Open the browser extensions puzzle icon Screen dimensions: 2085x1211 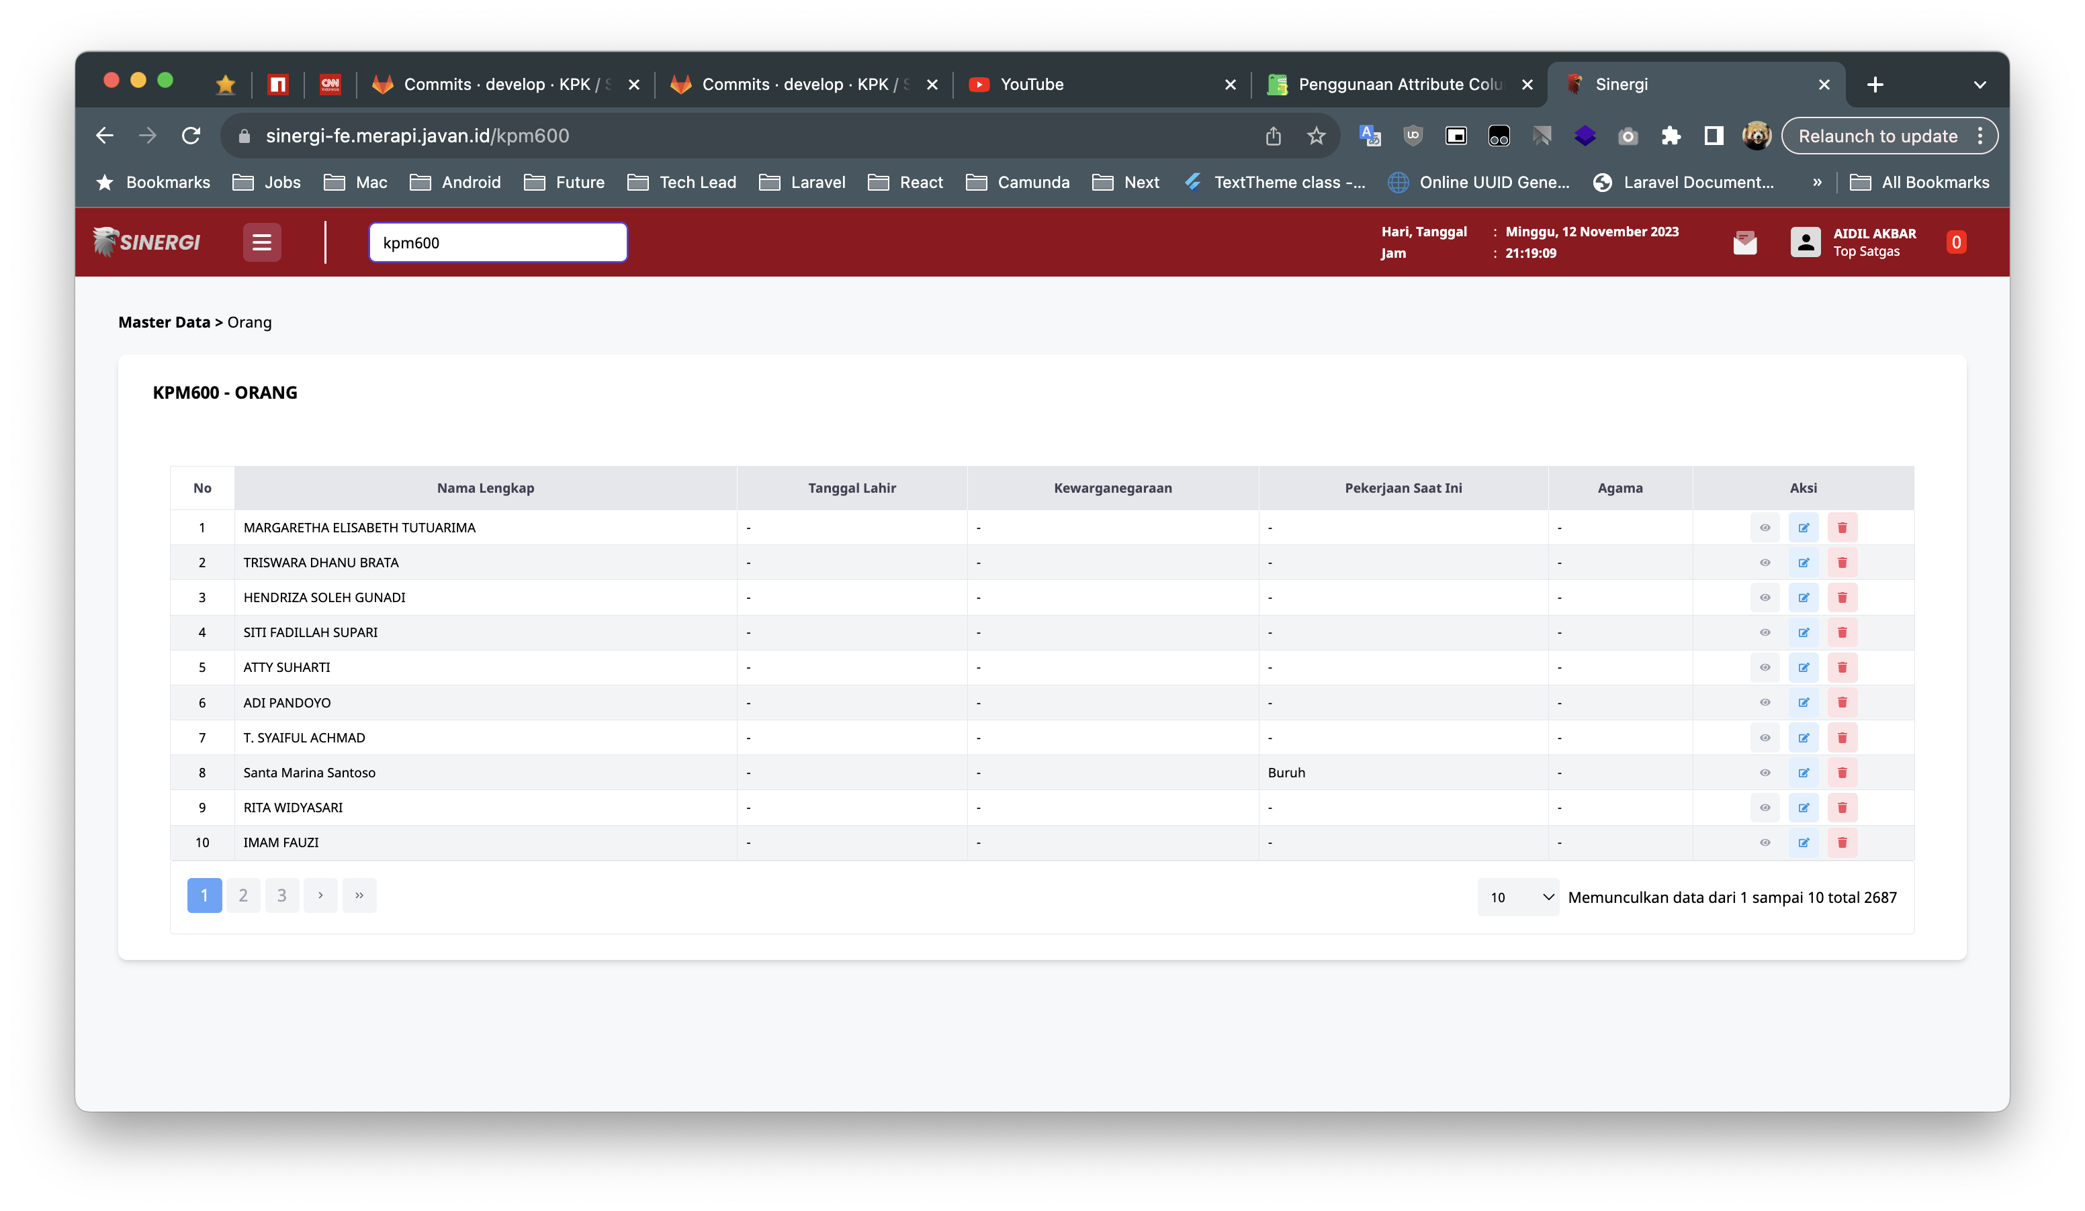coord(1671,136)
